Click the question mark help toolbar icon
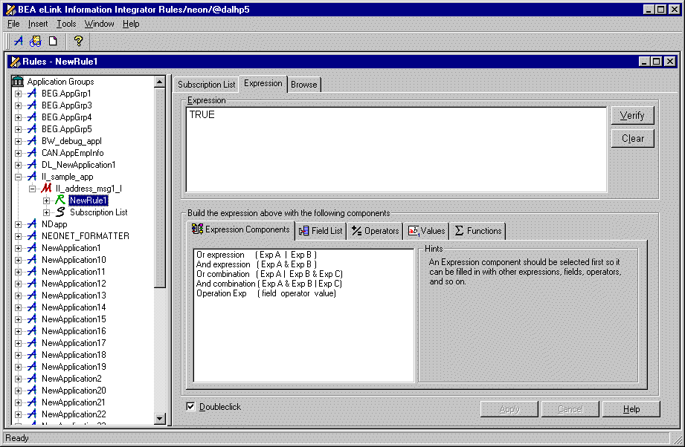The image size is (685, 447). point(78,41)
